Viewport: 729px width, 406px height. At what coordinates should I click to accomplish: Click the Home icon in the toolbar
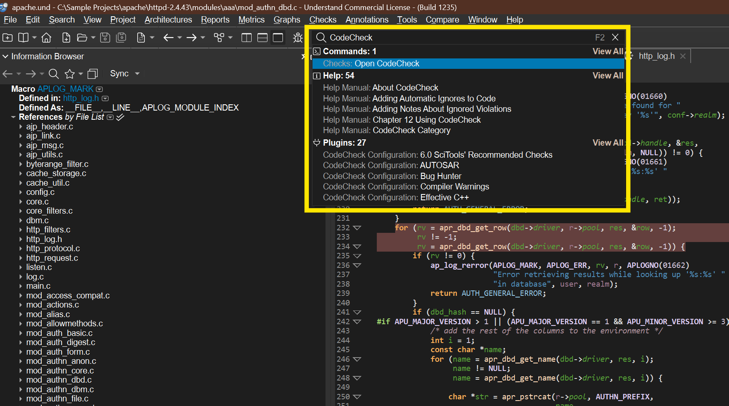46,38
